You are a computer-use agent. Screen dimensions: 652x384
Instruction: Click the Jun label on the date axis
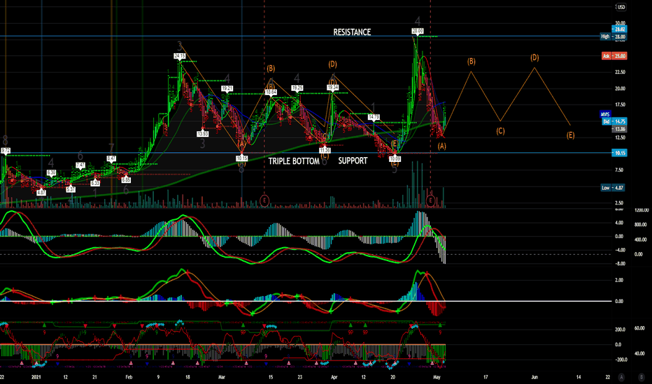pos(534,377)
